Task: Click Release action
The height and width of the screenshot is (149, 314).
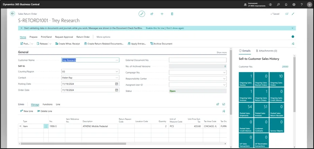Action: point(42,44)
